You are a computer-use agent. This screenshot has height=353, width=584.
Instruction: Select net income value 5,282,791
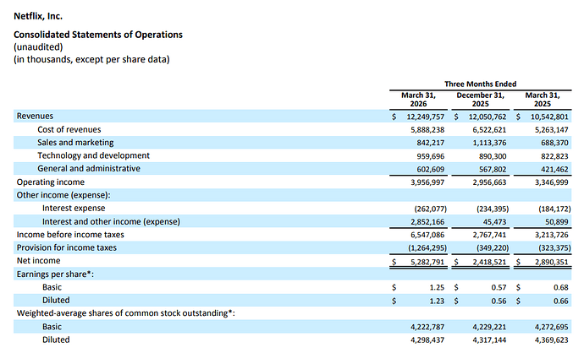(427, 262)
